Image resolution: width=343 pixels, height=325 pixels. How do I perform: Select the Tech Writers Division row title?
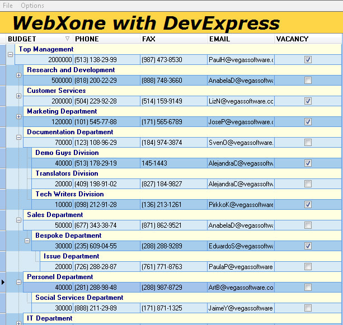pos(69,194)
